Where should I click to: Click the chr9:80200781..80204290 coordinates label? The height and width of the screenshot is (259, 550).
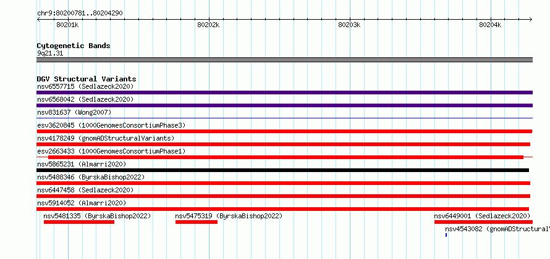click(80, 13)
